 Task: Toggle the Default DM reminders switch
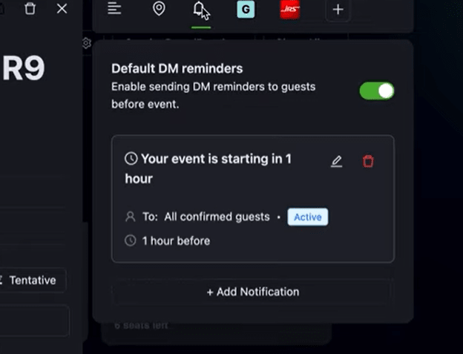[377, 91]
